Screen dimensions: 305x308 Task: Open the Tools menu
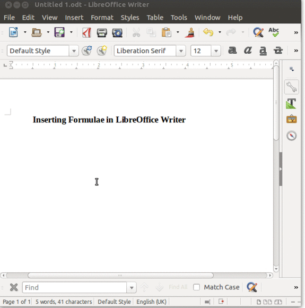pos(179,18)
